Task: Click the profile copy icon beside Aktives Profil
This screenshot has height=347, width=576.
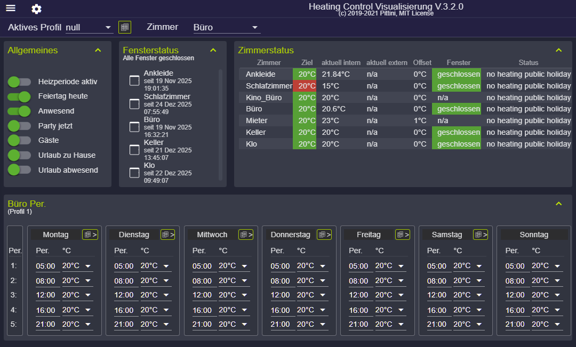Action: [125, 27]
